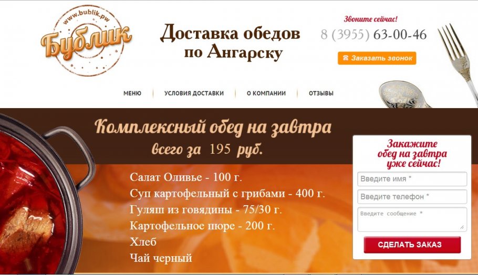Click the www.bublik.pw text in logo
478x275 pixels.
pos(86,17)
